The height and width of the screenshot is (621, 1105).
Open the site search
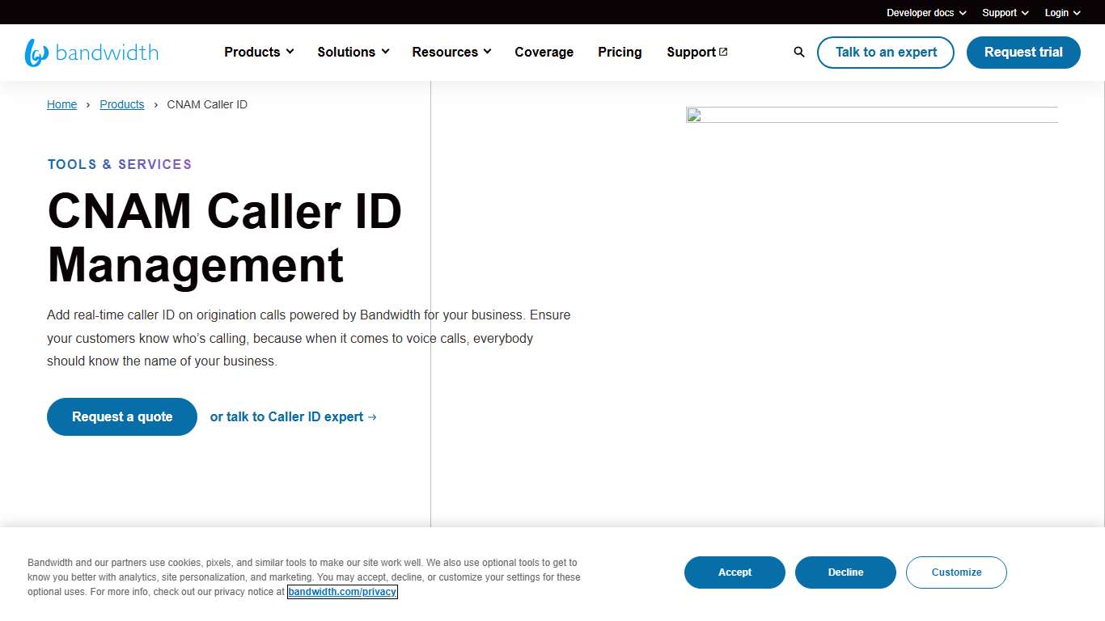click(798, 52)
